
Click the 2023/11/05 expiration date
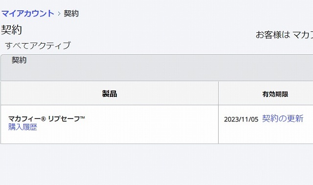[241, 119]
